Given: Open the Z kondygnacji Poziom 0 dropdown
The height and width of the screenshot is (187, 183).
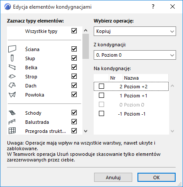Looking at the screenshot, I should click(x=135, y=55).
